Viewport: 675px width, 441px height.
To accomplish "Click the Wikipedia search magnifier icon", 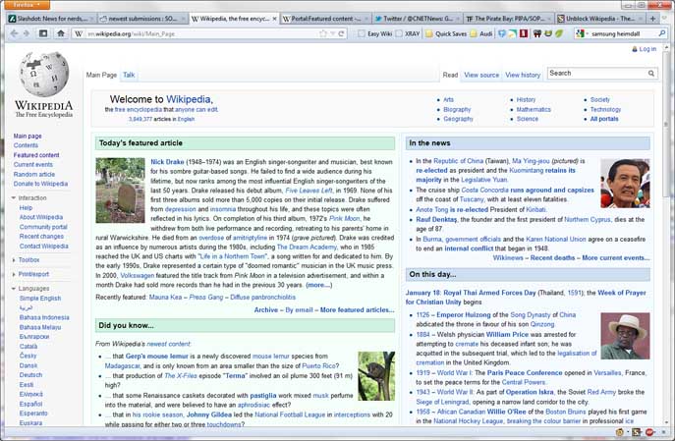I will click(x=650, y=74).
